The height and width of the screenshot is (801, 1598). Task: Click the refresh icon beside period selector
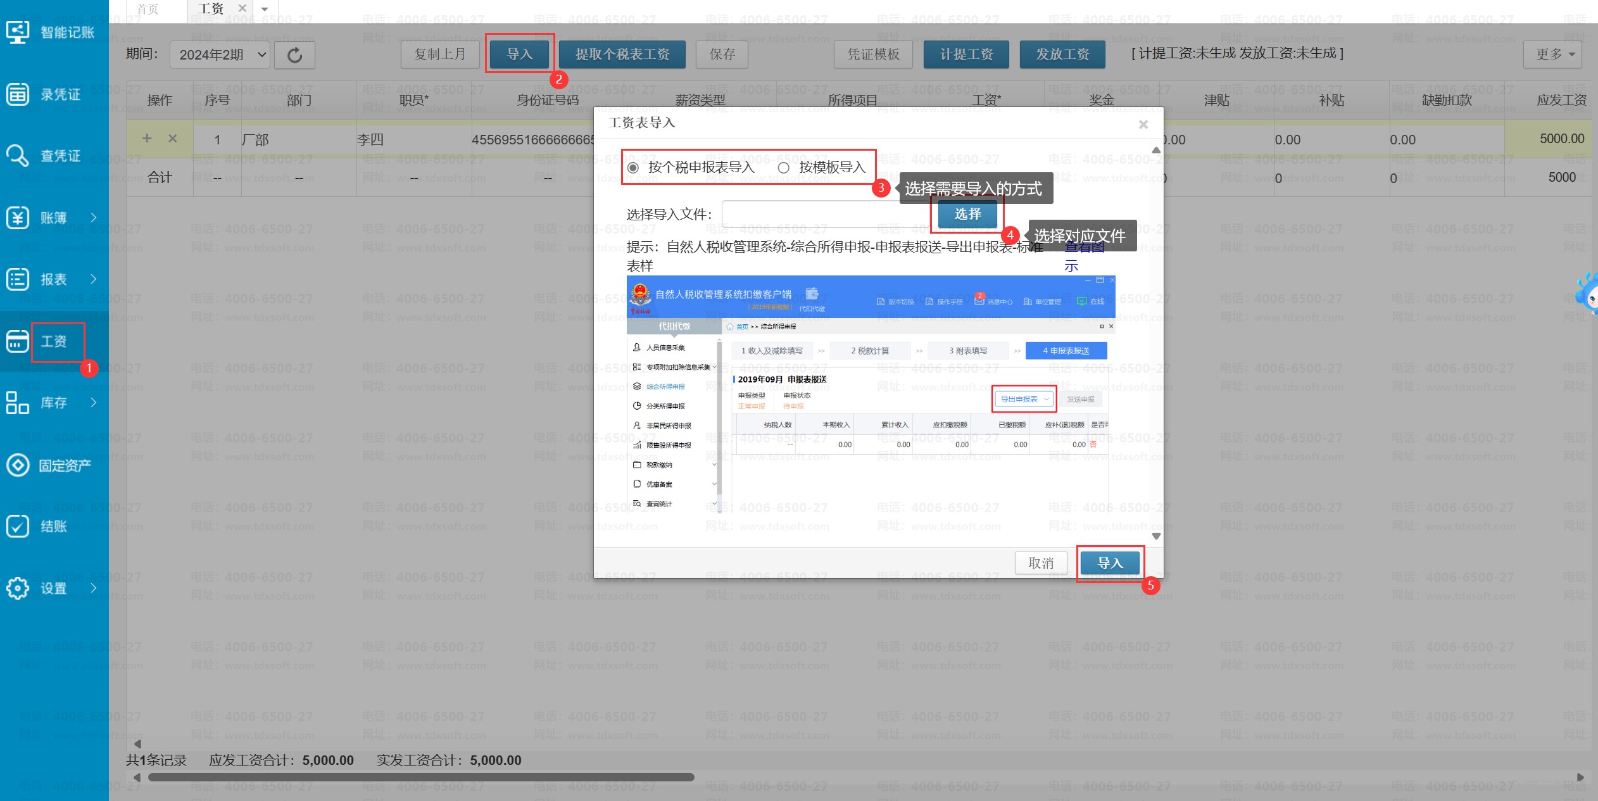[295, 55]
